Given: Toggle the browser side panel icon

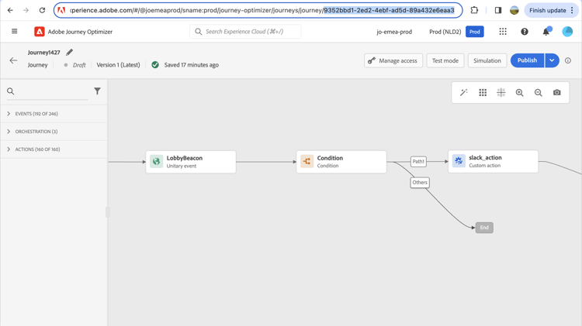Looking at the screenshot, I should [498, 10].
